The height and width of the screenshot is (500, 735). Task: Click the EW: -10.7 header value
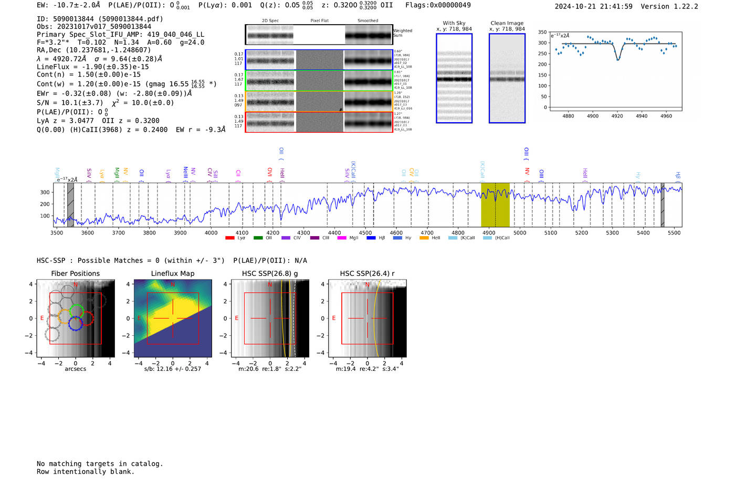tap(68, 5)
